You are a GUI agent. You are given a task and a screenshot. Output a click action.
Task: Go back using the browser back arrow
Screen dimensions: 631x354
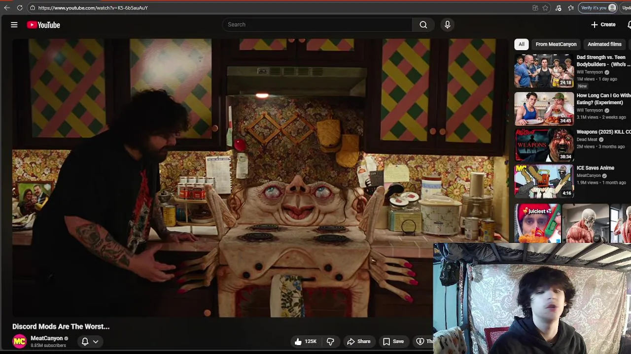[x=7, y=8]
